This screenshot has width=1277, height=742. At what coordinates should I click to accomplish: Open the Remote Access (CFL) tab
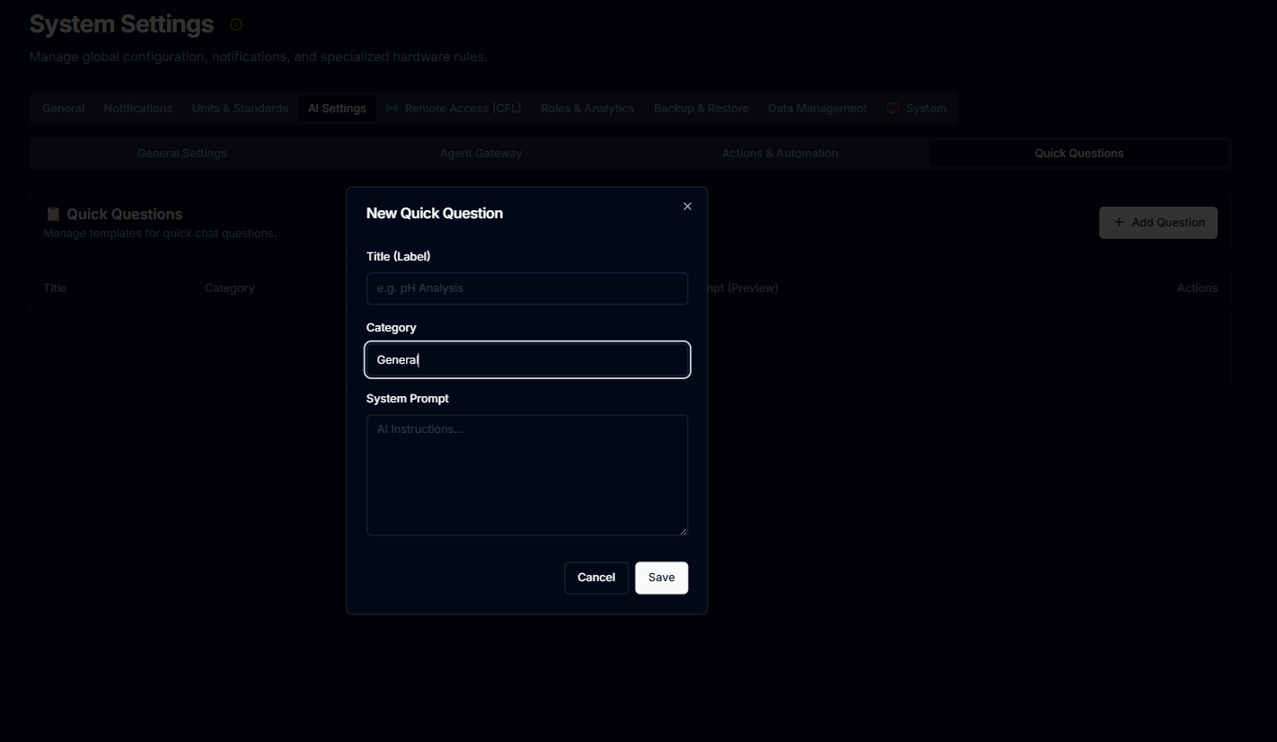coord(453,109)
